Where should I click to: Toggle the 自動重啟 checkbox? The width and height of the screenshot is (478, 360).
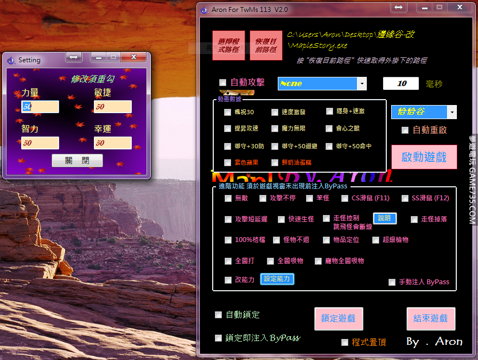(405, 130)
